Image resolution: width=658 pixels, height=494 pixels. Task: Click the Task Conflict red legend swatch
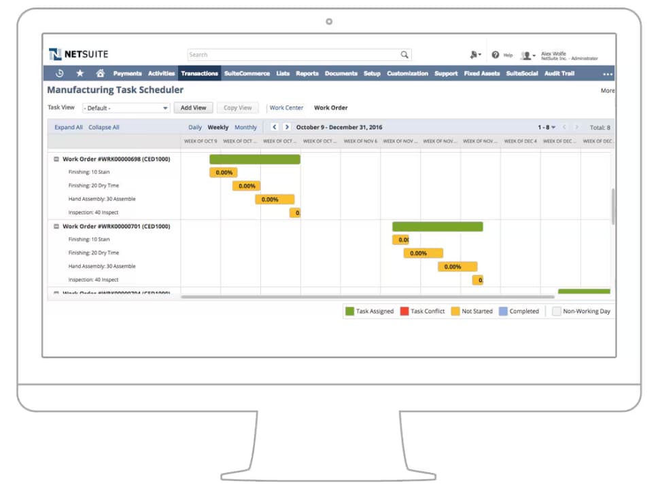[404, 311]
